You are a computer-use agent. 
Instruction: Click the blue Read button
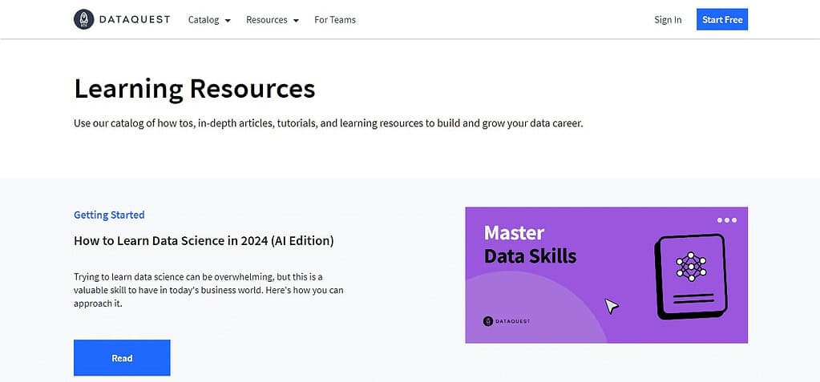click(122, 358)
